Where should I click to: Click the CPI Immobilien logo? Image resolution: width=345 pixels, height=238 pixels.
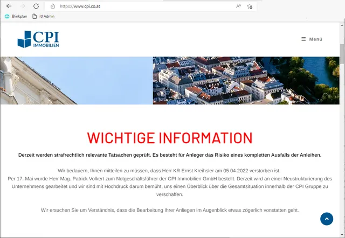(x=38, y=39)
